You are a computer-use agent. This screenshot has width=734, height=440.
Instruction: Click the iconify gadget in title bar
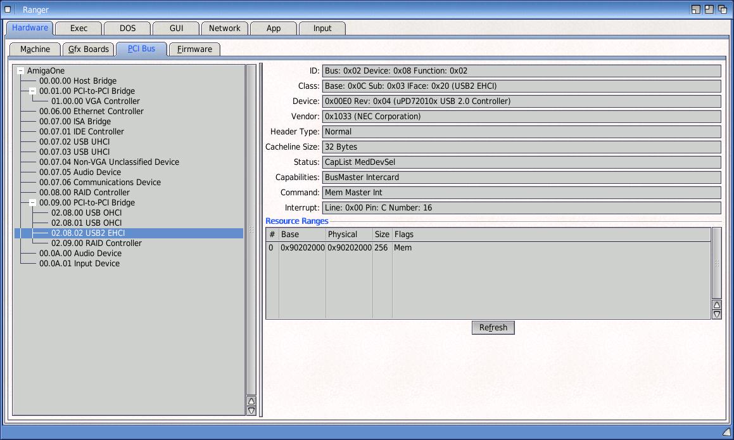tap(695, 10)
